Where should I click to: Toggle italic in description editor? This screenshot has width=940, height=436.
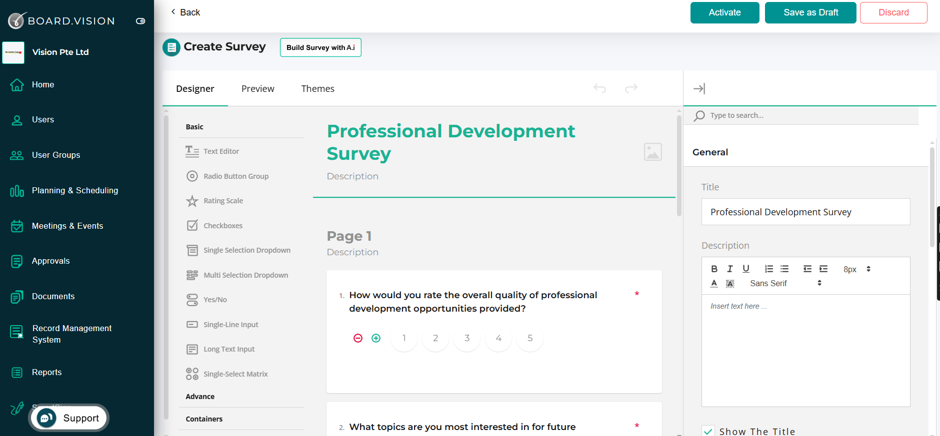tap(730, 269)
